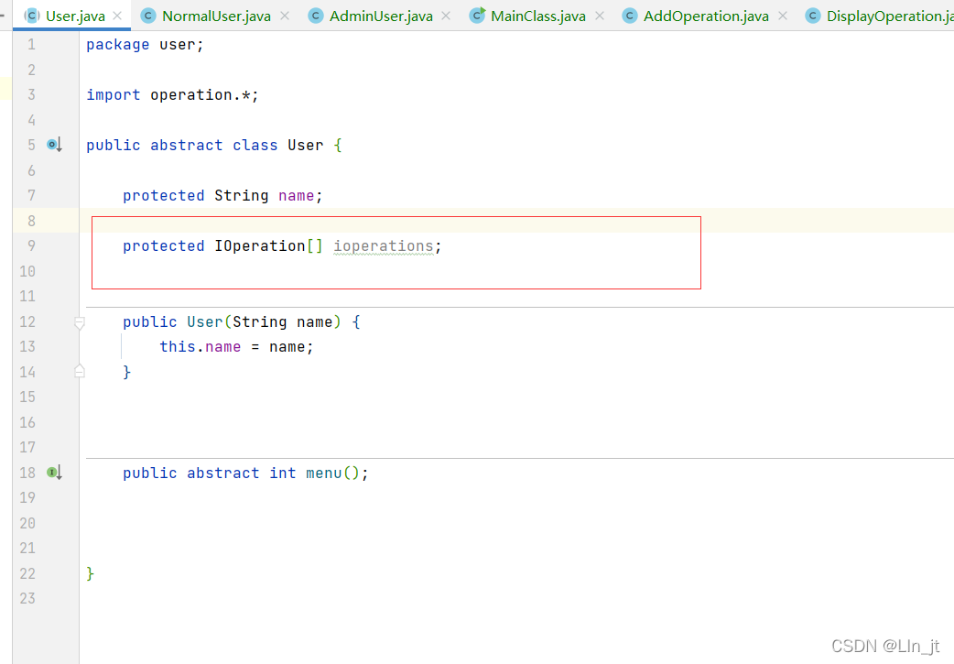Click the closing brace on line 22

[x=90, y=573]
